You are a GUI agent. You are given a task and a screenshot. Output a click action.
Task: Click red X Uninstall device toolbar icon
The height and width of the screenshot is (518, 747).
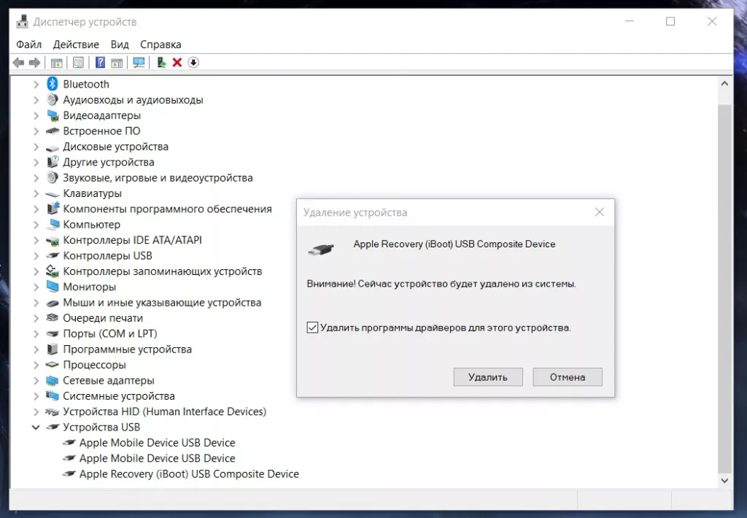click(177, 63)
